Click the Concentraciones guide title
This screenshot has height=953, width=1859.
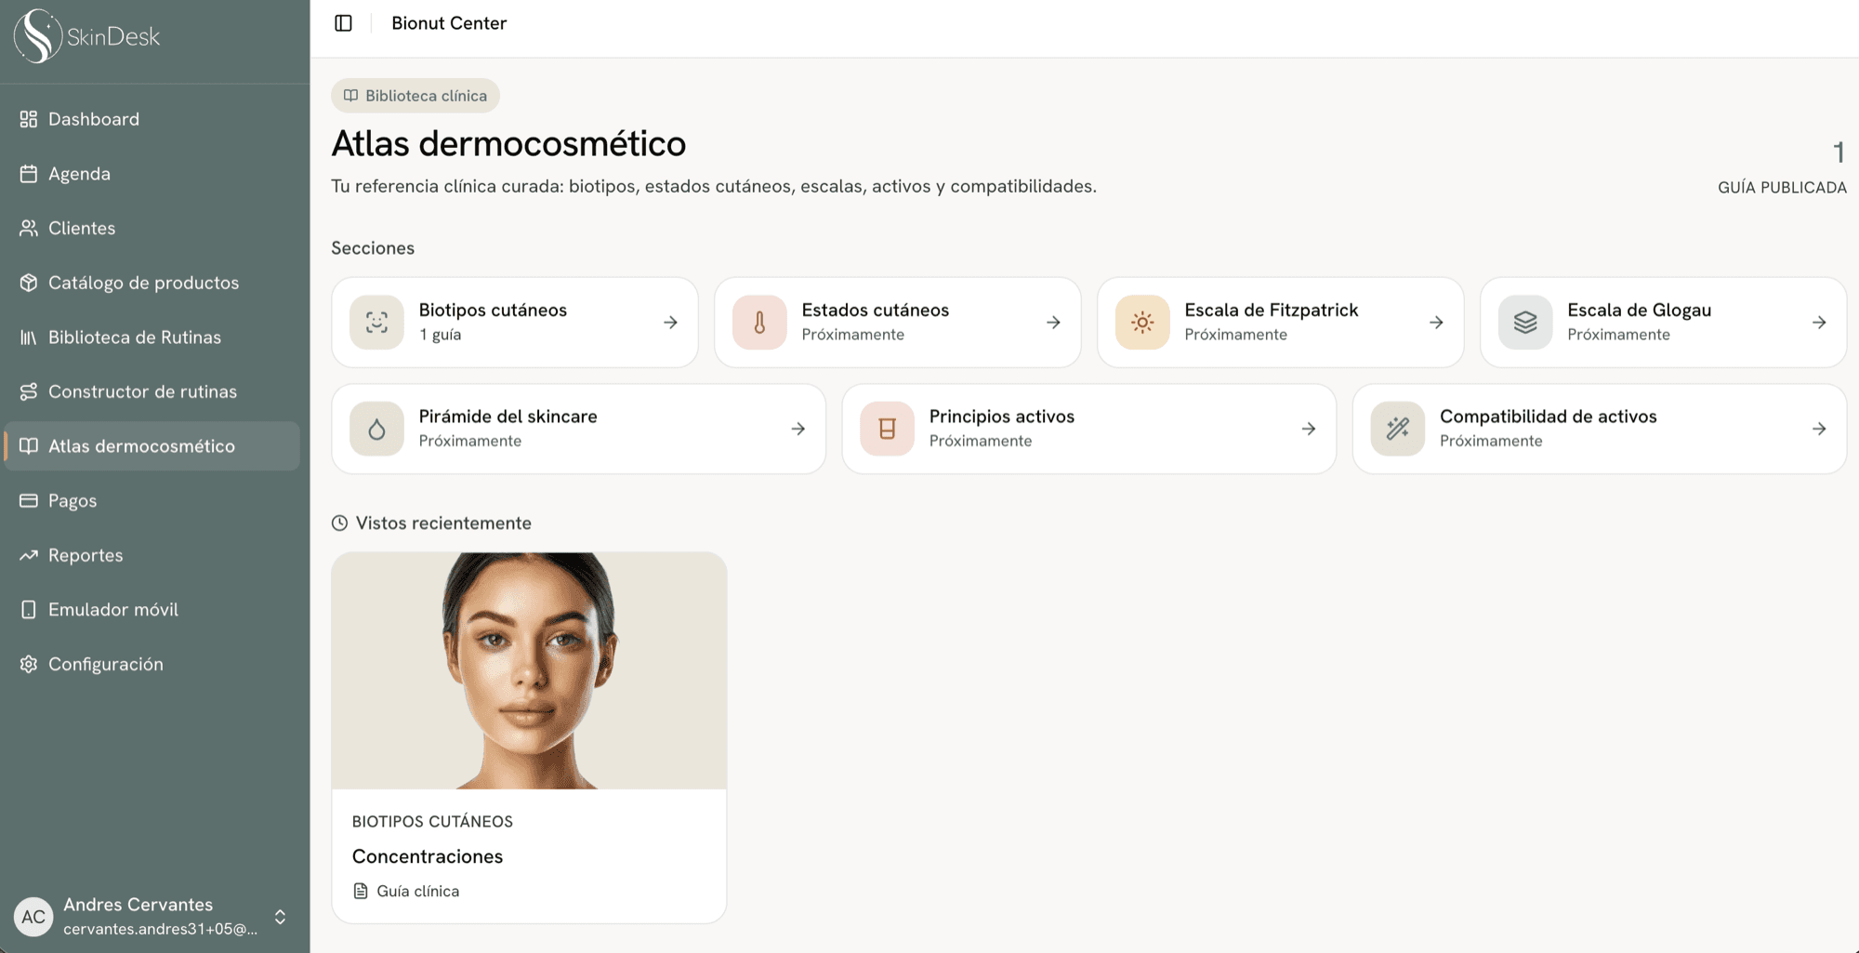(428, 856)
